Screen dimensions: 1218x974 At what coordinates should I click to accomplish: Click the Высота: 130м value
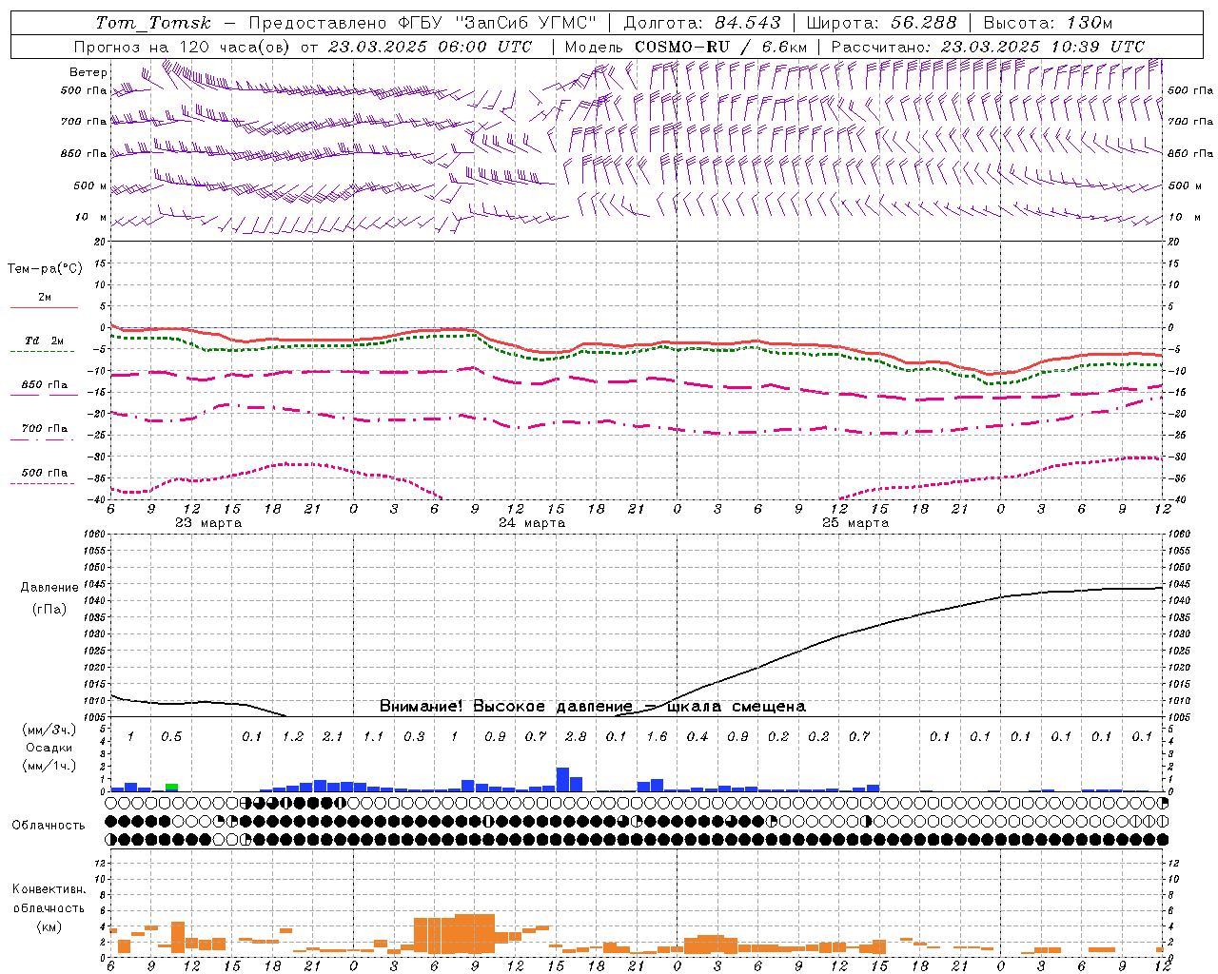[1048, 23]
